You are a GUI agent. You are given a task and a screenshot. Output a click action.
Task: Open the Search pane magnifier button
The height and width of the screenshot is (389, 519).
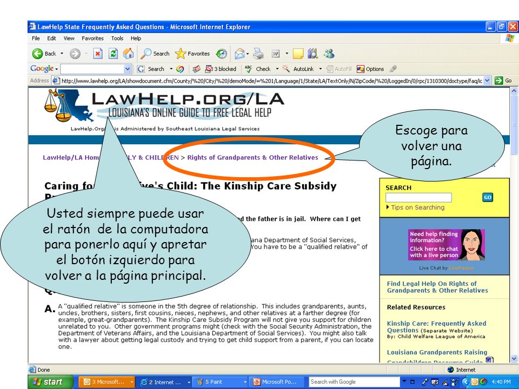point(155,53)
